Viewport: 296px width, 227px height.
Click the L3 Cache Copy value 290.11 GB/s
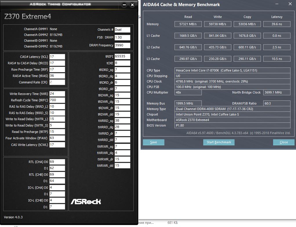tap(247, 59)
